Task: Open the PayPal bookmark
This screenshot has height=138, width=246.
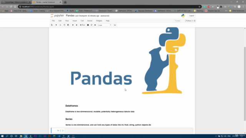Action: (70, 11)
